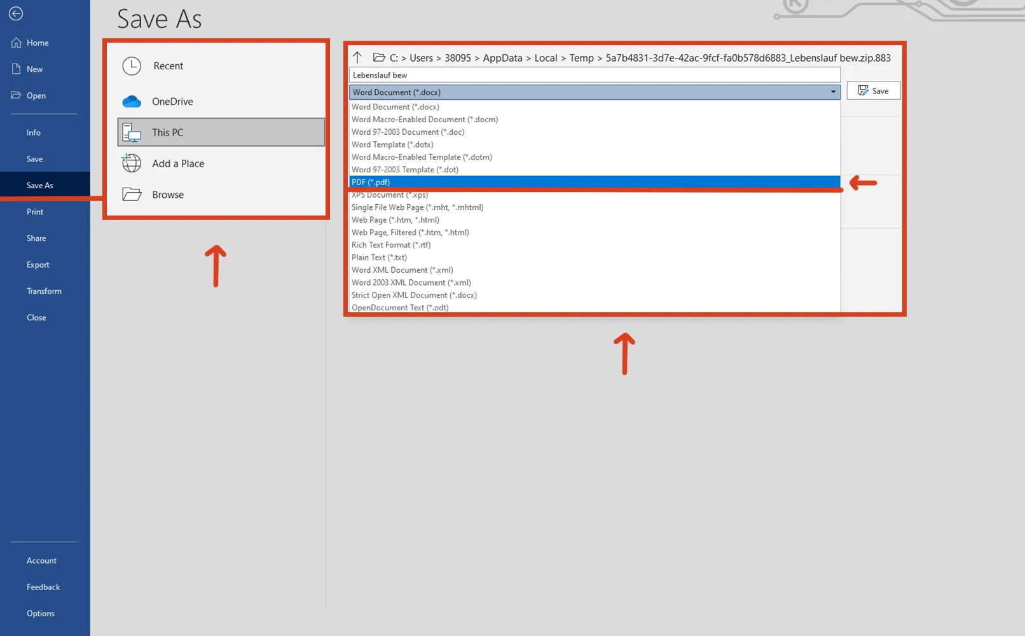Click the C: drive in the path
Image resolution: width=1025 pixels, height=636 pixels.
pyautogui.click(x=394, y=58)
